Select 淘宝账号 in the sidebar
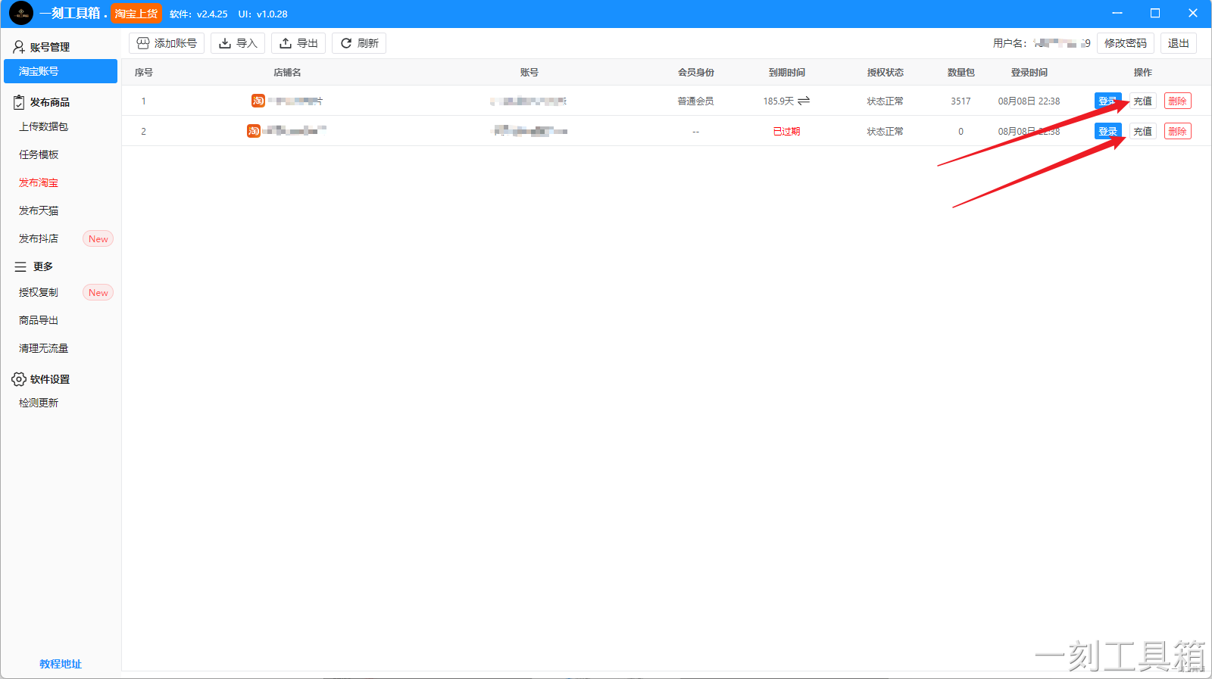1212x679 pixels. (x=61, y=71)
